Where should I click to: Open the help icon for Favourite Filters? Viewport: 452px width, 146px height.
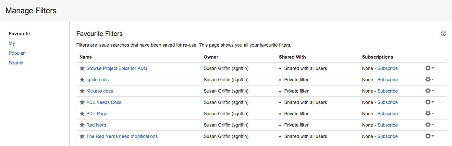pyautogui.click(x=444, y=33)
